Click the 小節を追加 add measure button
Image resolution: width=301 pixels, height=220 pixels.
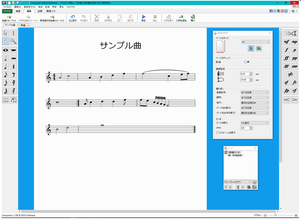[181, 18]
